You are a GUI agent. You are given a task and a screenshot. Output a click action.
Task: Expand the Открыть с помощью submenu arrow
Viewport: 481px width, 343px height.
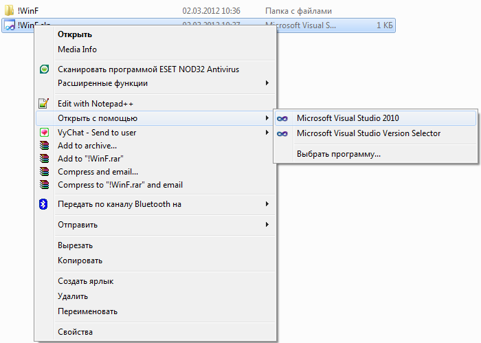tap(267, 118)
